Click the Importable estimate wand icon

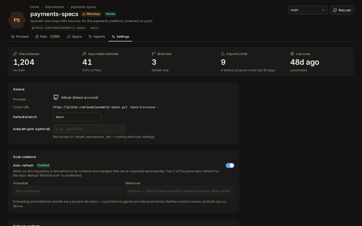tap(84, 54)
